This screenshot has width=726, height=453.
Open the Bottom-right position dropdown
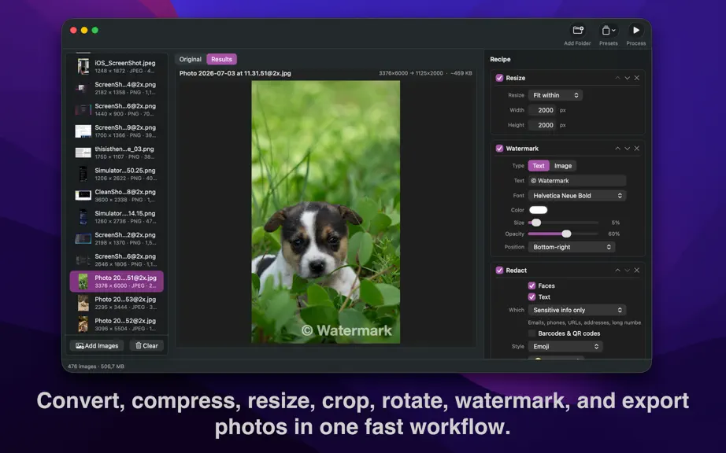click(x=572, y=247)
